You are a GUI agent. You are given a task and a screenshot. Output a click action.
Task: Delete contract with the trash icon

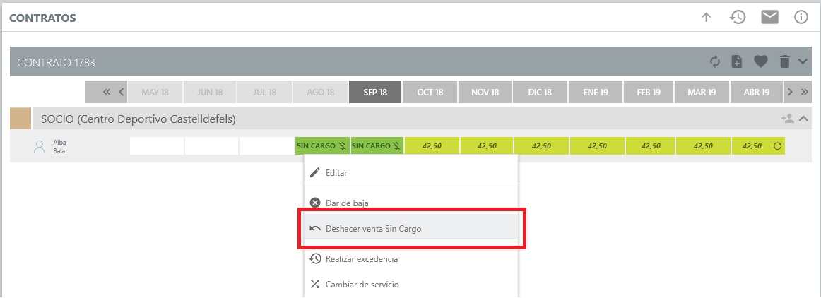[x=784, y=62]
